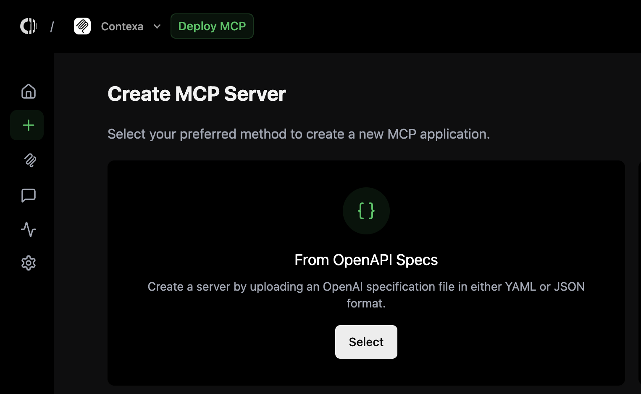
Task: Select the plus Create Server sidebar icon
Action: click(x=27, y=125)
